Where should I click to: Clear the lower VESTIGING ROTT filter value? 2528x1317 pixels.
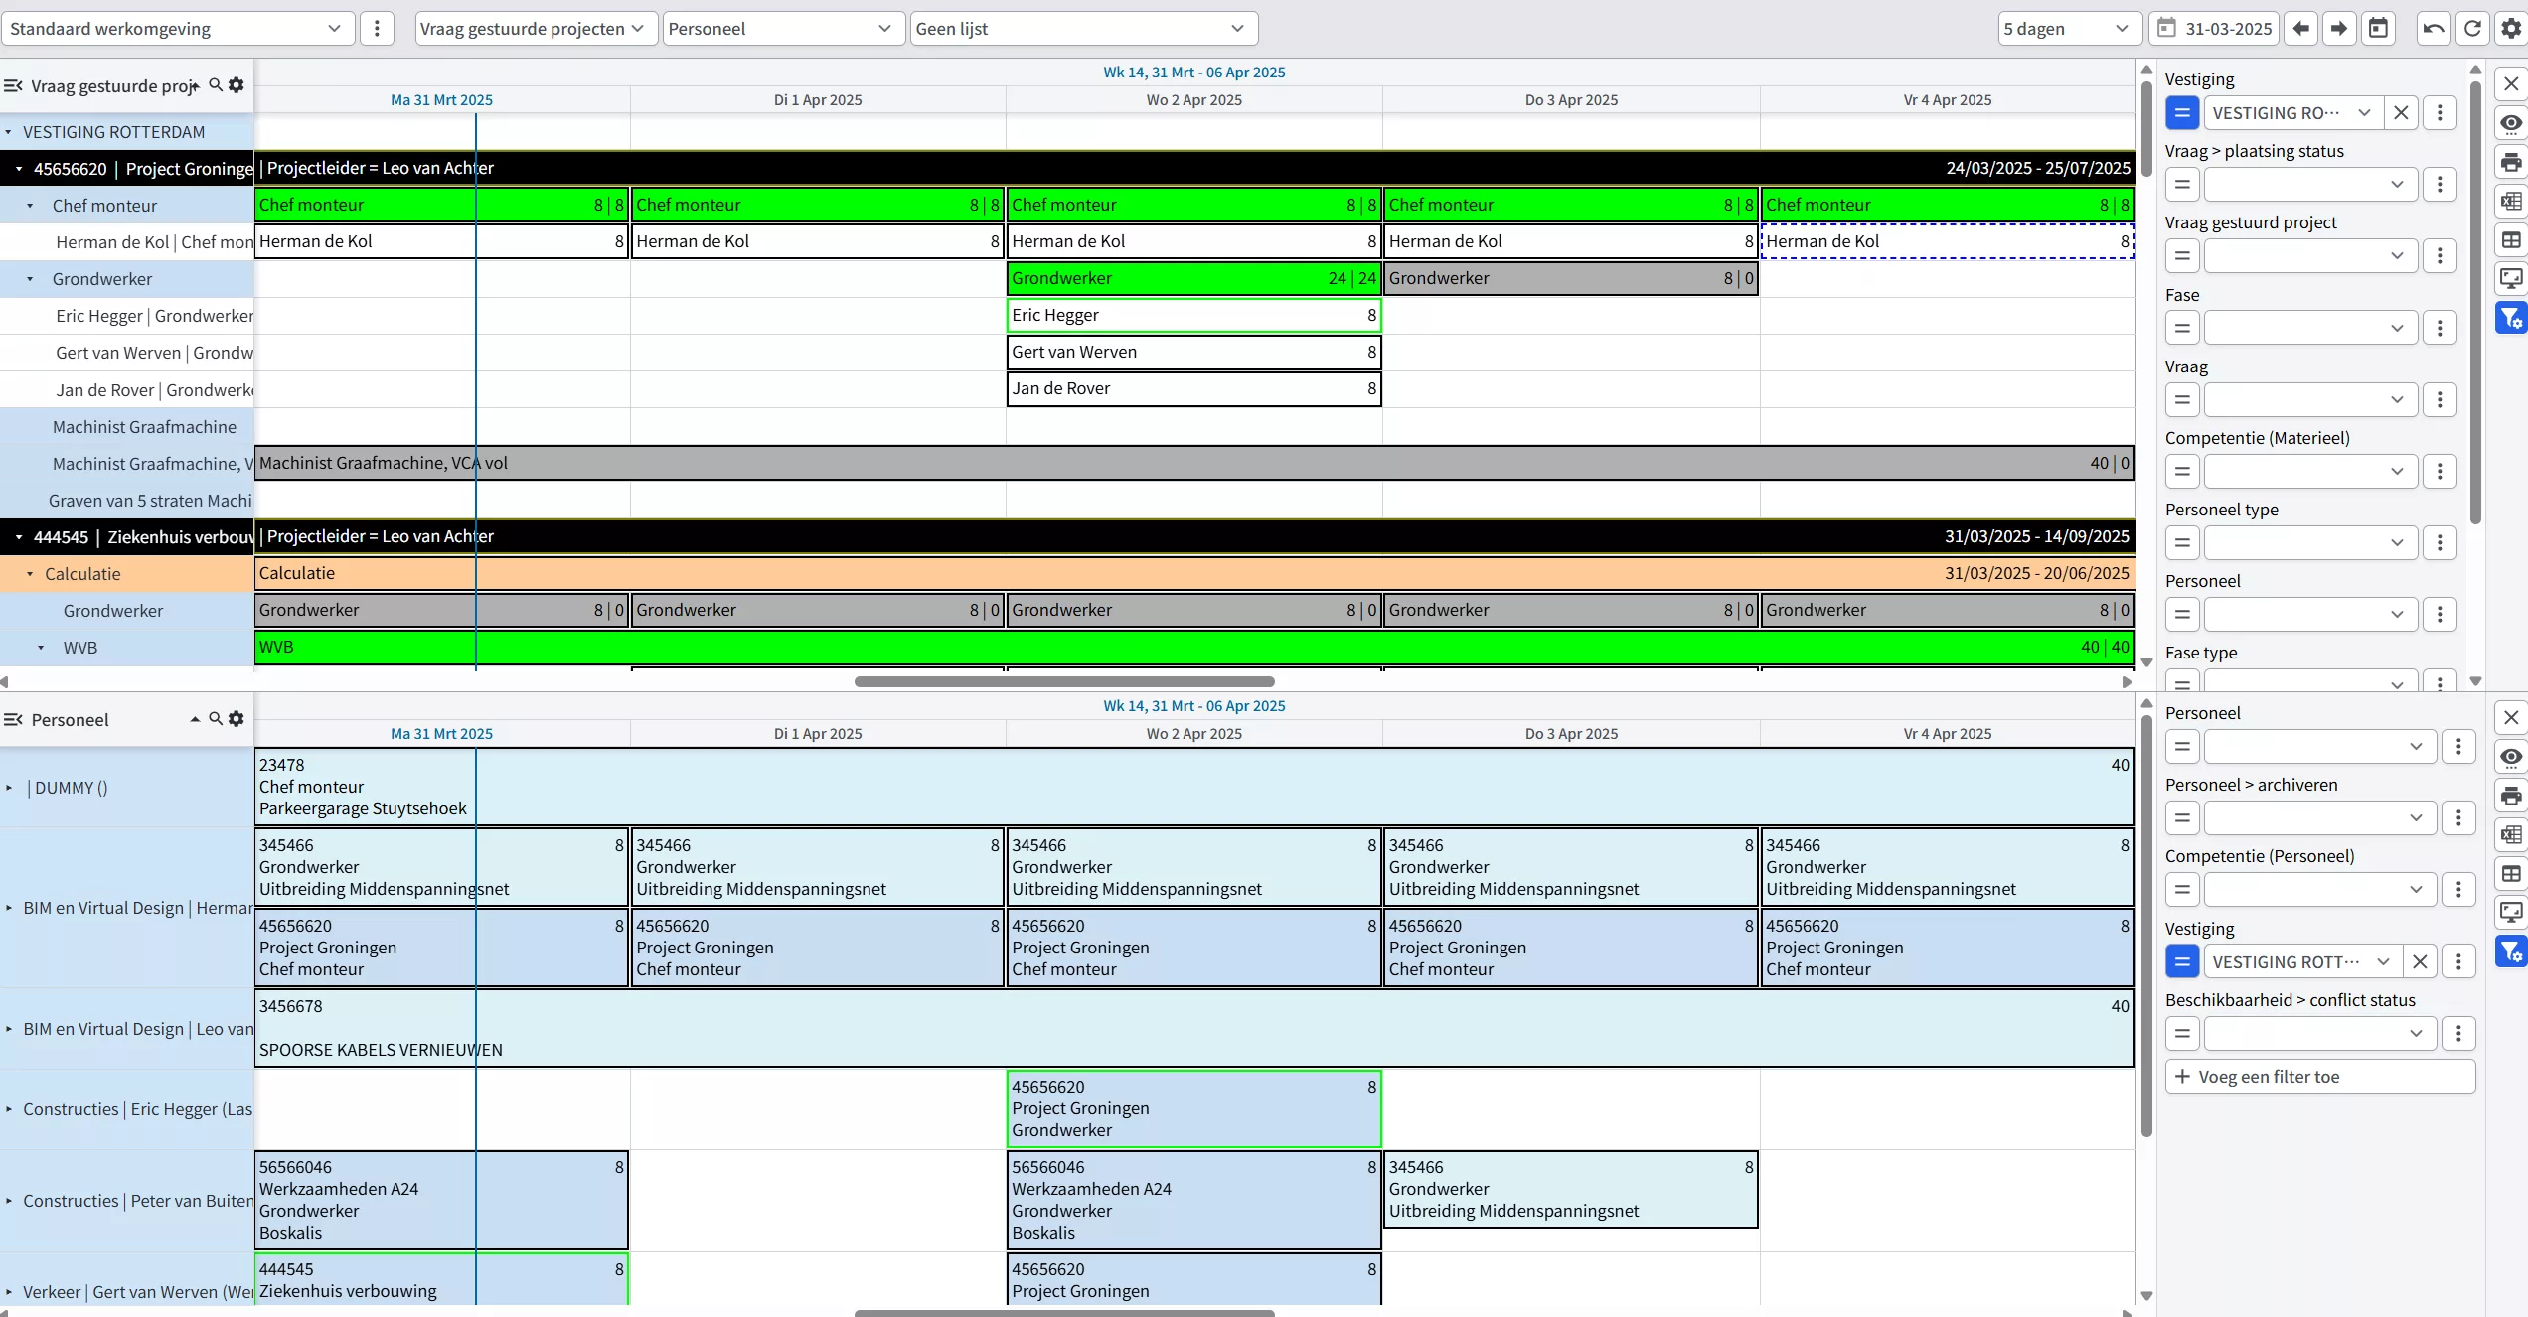(2420, 961)
